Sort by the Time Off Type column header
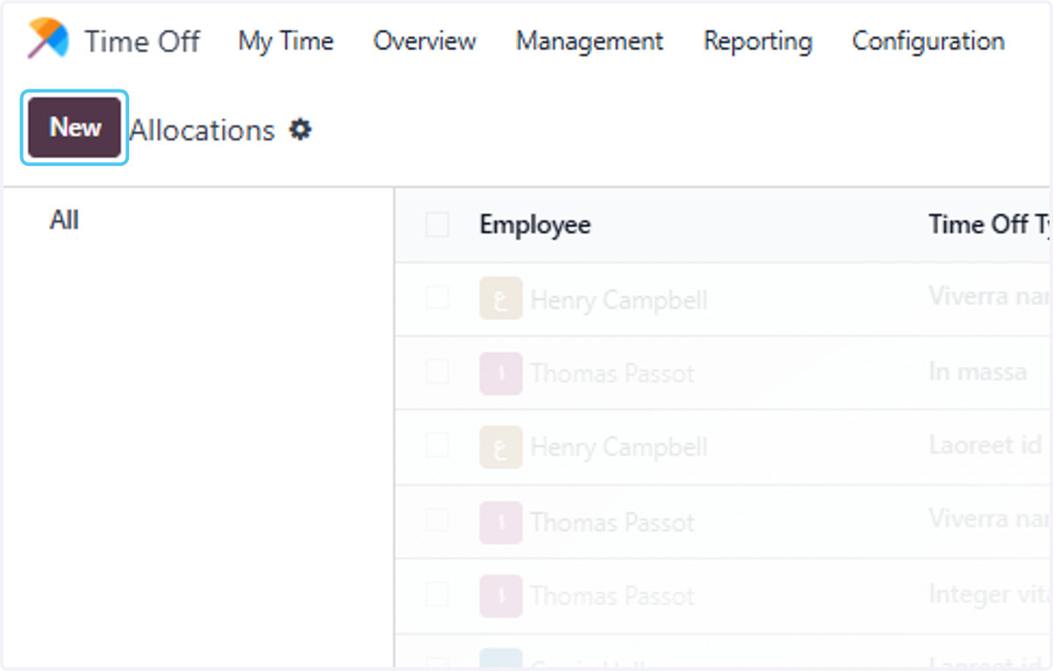This screenshot has width=1053, height=671. (990, 225)
